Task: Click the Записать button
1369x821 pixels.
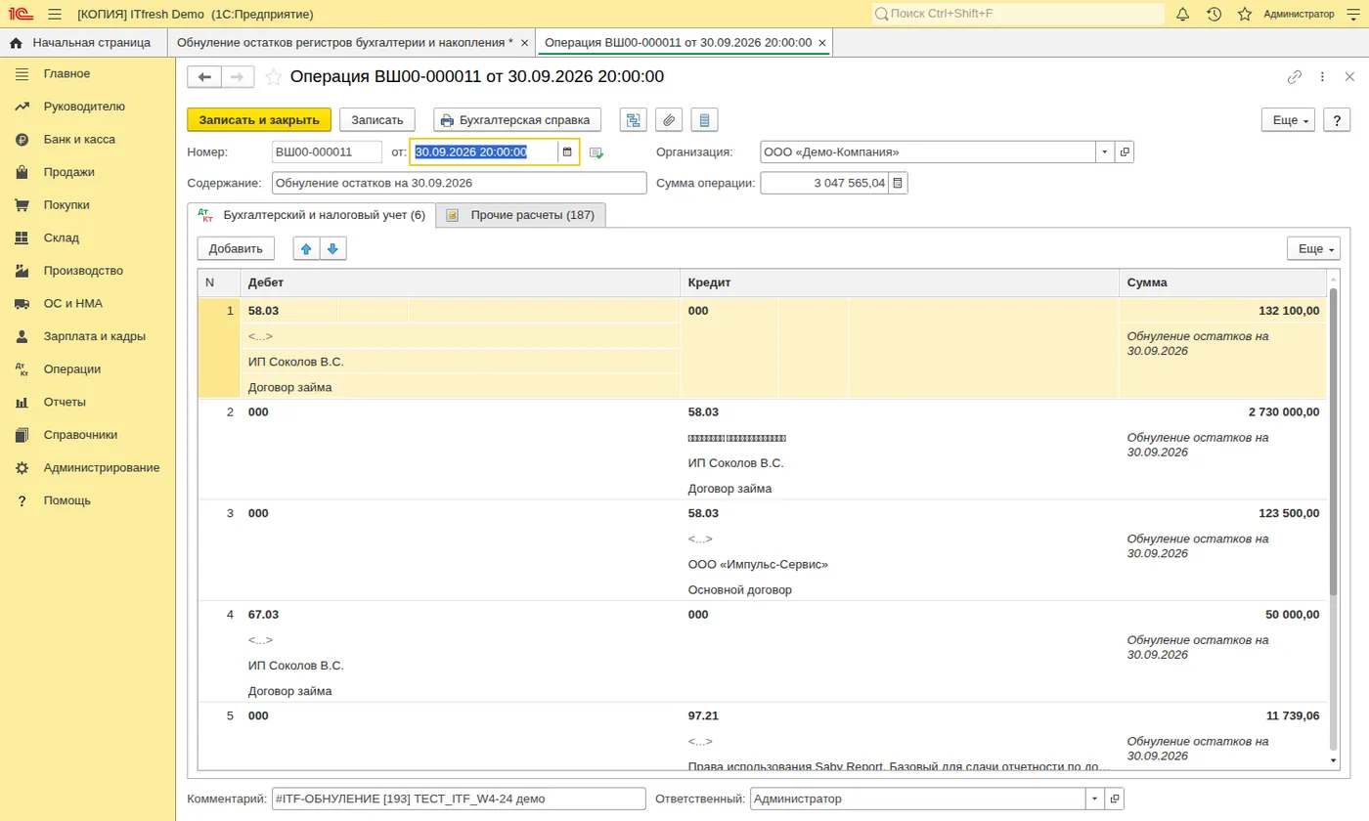Action: tap(377, 119)
